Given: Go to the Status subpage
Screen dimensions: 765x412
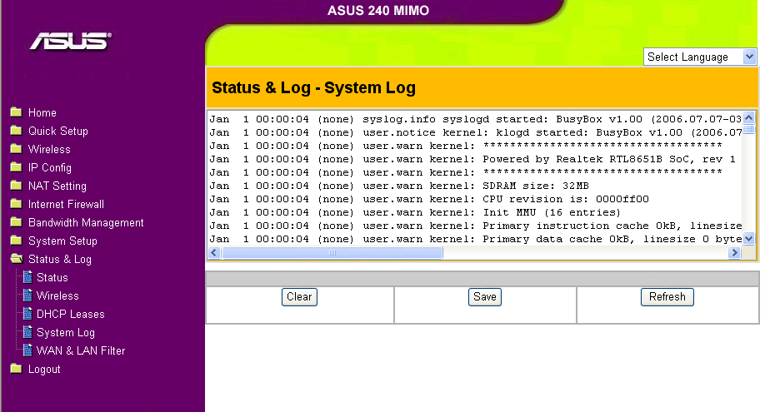Looking at the screenshot, I should point(52,277).
